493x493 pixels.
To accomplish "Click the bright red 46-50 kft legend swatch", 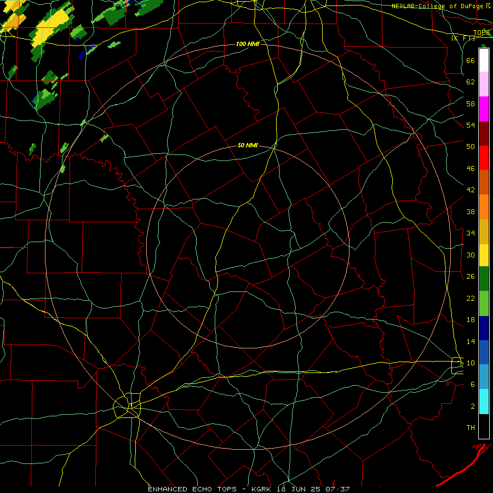I will tap(484, 158).
